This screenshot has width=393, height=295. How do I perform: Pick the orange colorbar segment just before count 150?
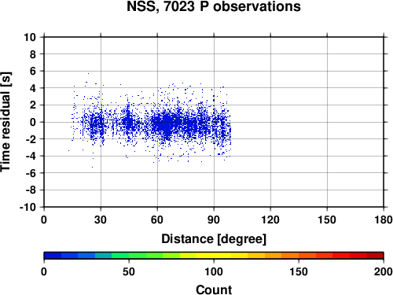point(290,256)
